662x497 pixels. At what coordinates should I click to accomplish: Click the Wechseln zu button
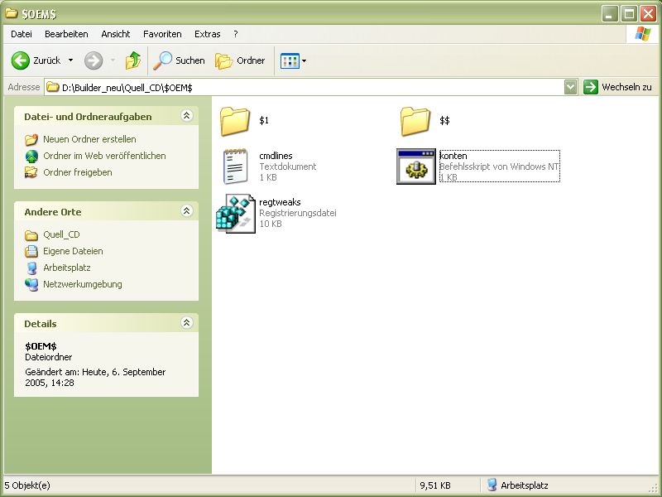[618, 87]
